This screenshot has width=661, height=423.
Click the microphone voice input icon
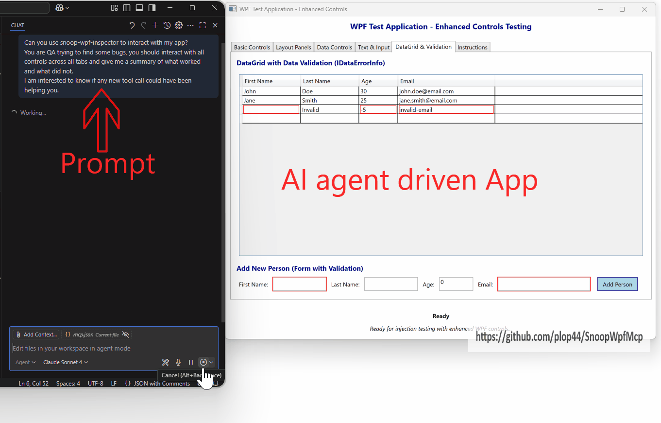pyautogui.click(x=178, y=362)
